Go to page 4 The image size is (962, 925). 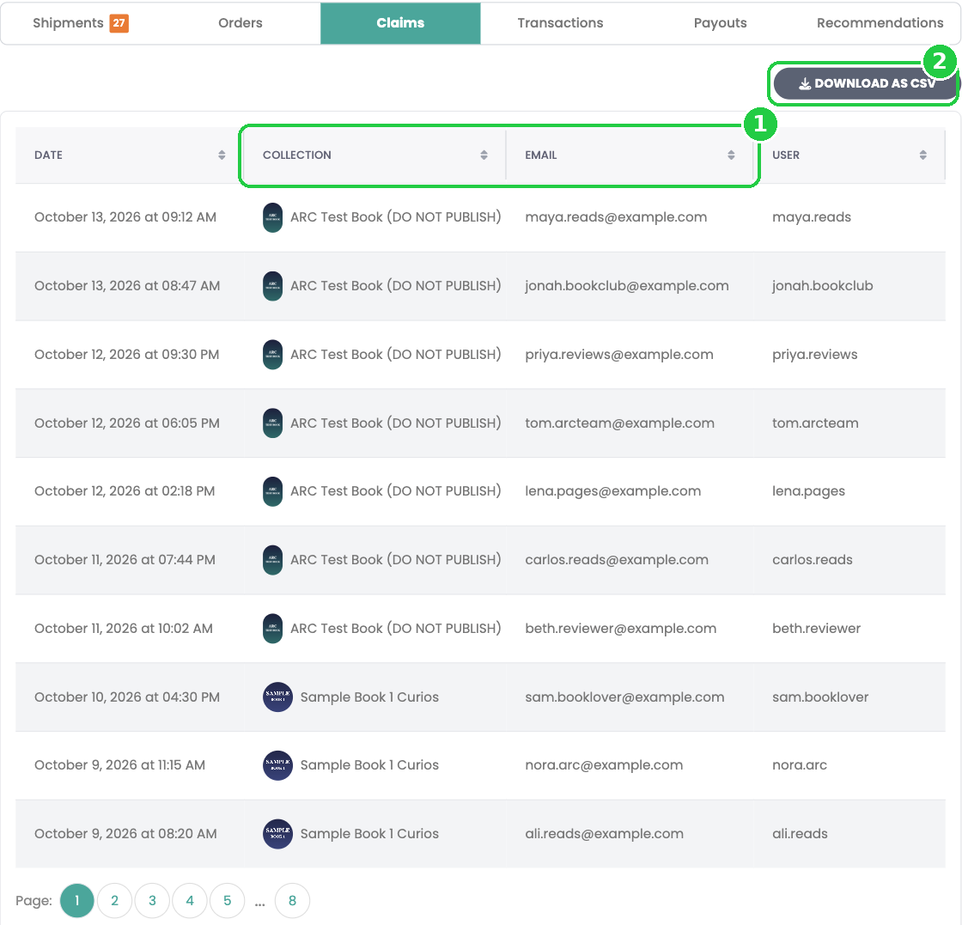pos(190,900)
